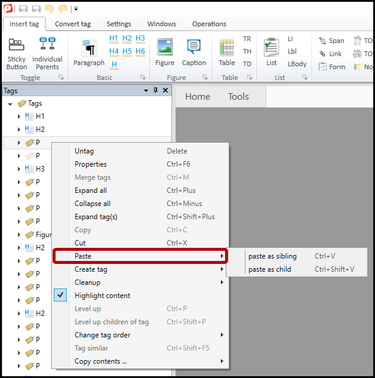Open the quick access toolbar customize dropdown
The image size is (375, 378).
tap(76, 9)
